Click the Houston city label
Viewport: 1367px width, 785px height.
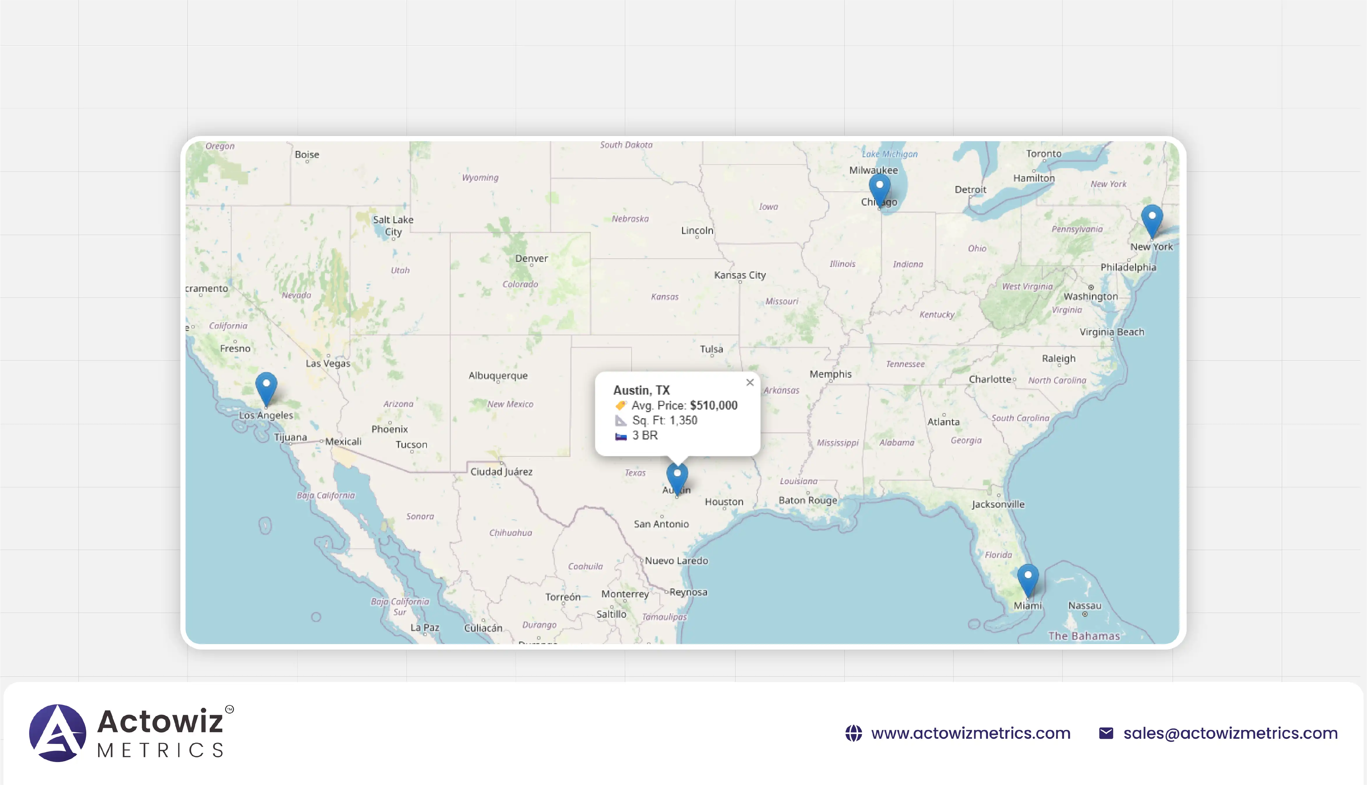point(724,502)
